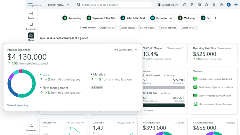Click the search magnifier icon
The image size is (240, 135).
[79, 5]
